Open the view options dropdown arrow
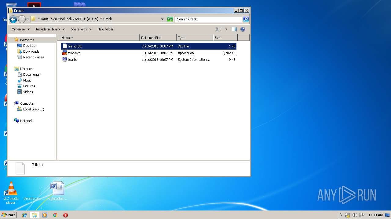The height and width of the screenshot is (219, 391). (x=226, y=29)
